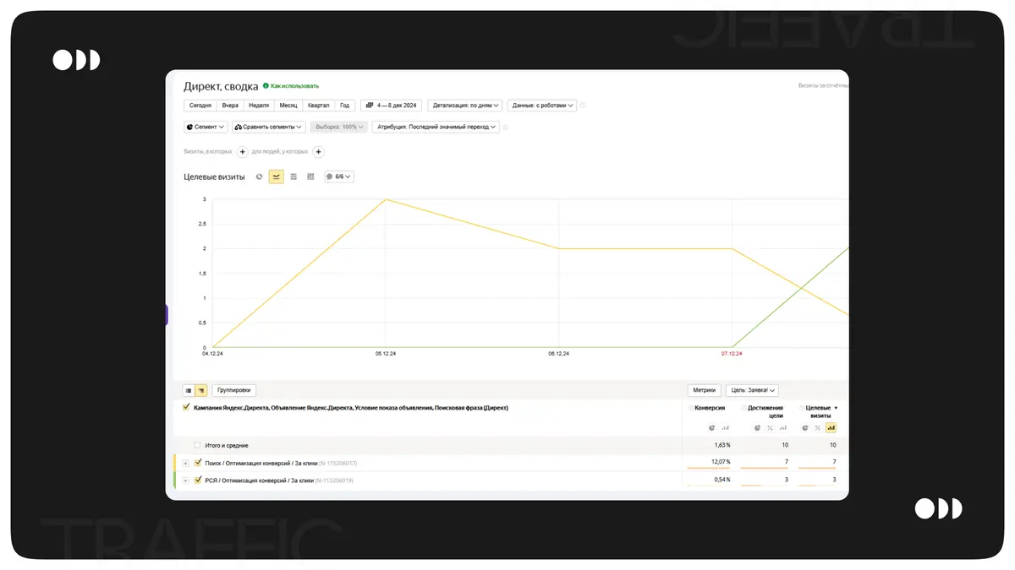Click the 'Группировки' button
This screenshot has width=1015, height=570.
pyautogui.click(x=234, y=391)
